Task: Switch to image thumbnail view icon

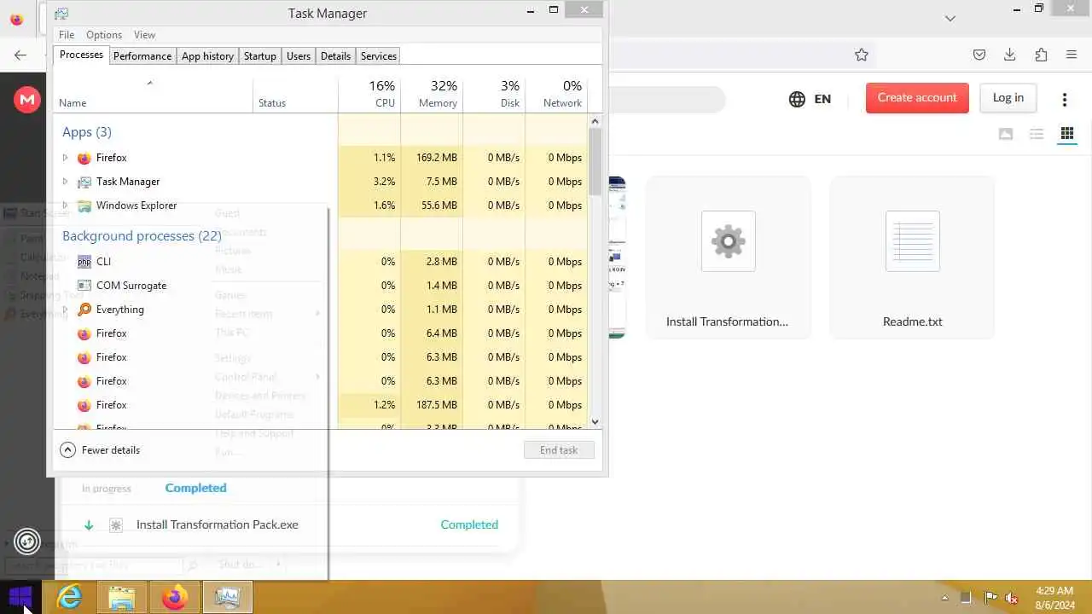Action: [x=1006, y=134]
